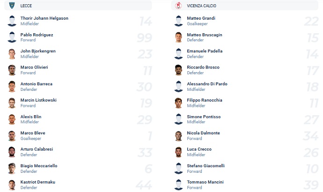This screenshot has height=192, width=323.
Task: Click the LECCE team header name
Action: pos(26,6)
